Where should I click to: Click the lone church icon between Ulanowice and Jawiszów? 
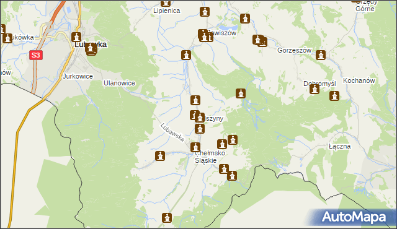[186, 55]
